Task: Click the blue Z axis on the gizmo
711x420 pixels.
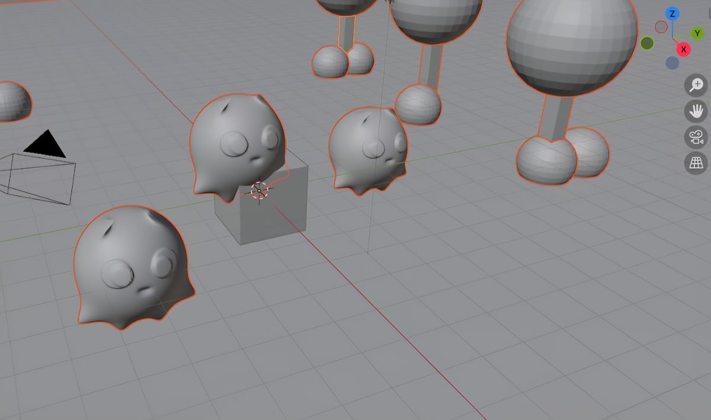Action: coord(671,14)
